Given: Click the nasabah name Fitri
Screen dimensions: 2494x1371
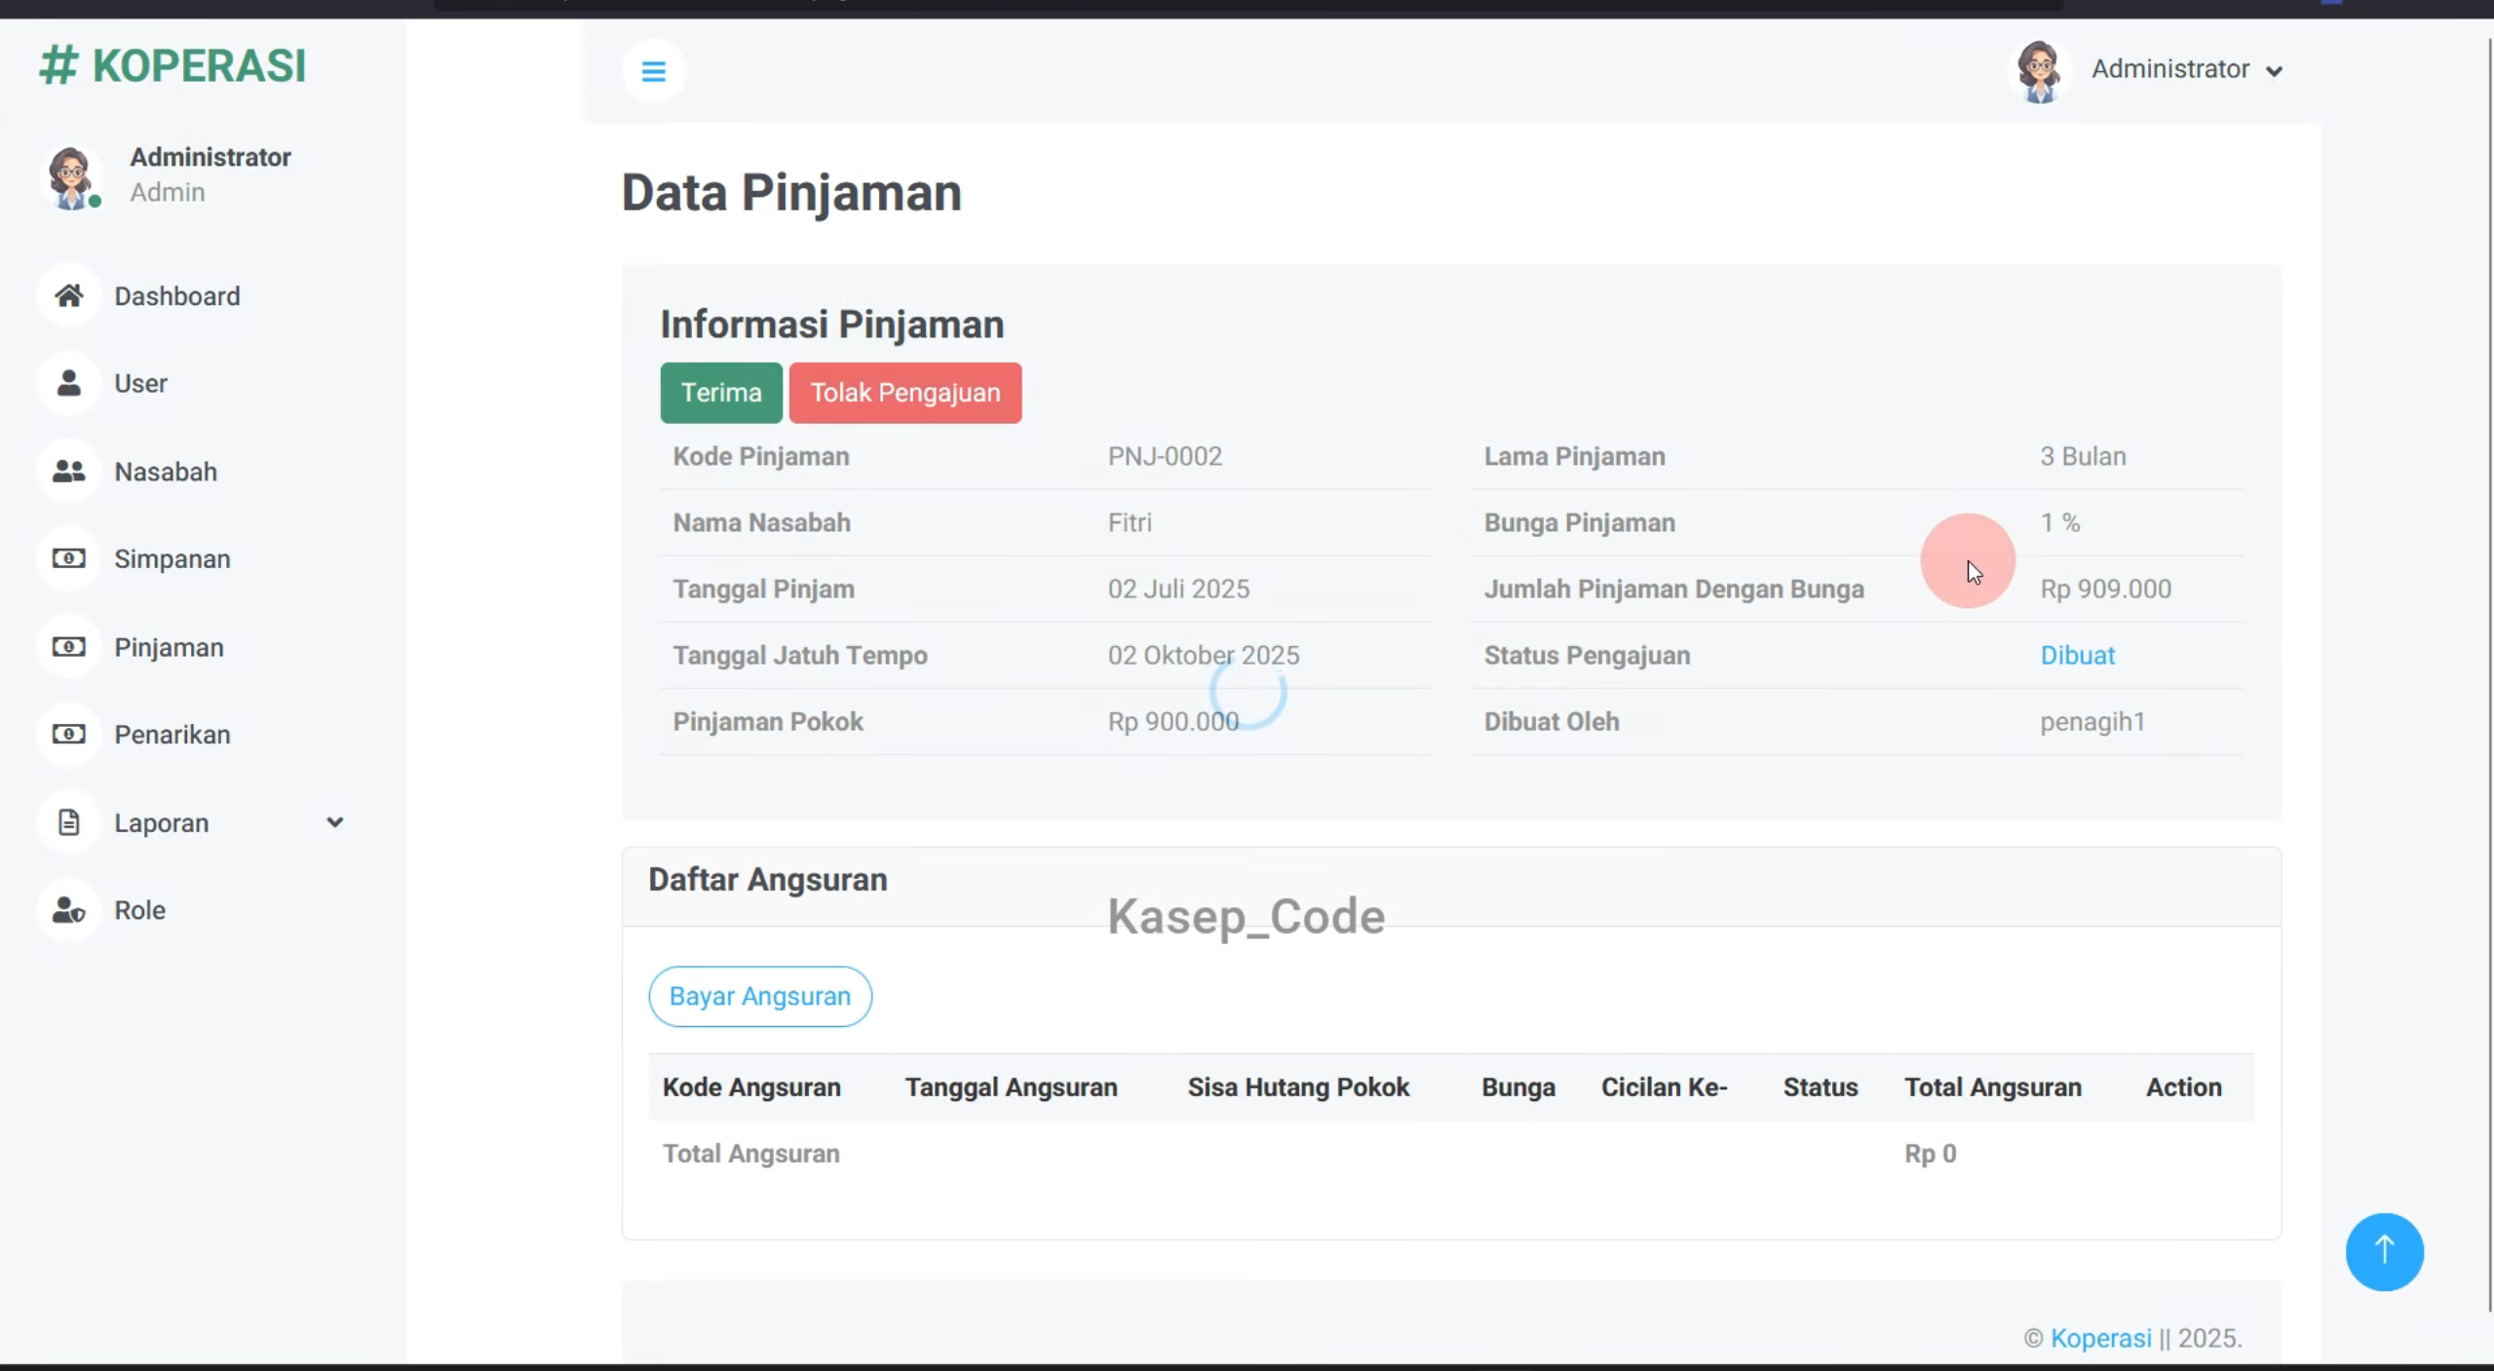Looking at the screenshot, I should coord(1130,522).
